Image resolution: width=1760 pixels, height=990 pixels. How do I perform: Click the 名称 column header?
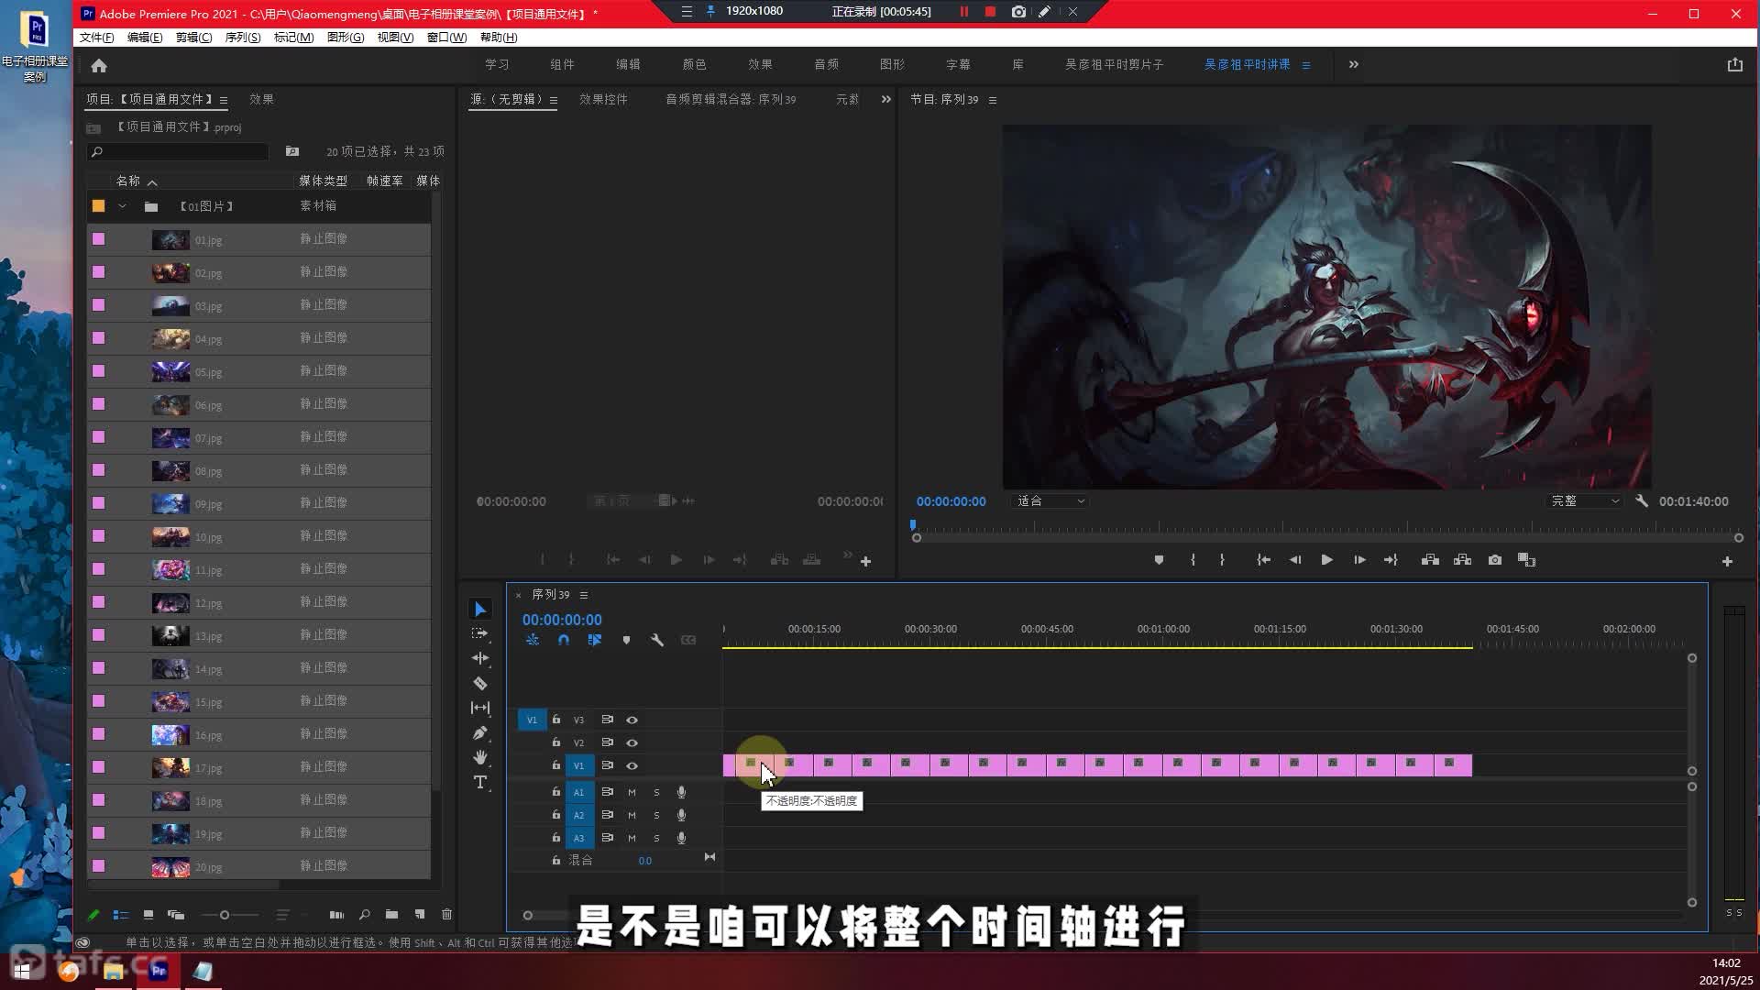pyautogui.click(x=128, y=181)
